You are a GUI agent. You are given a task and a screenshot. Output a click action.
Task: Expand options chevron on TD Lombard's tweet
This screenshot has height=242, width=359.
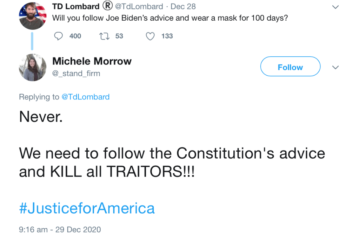[335, 7]
